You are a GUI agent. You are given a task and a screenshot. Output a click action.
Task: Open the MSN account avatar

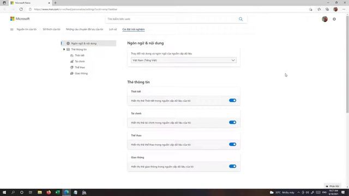[324, 19]
